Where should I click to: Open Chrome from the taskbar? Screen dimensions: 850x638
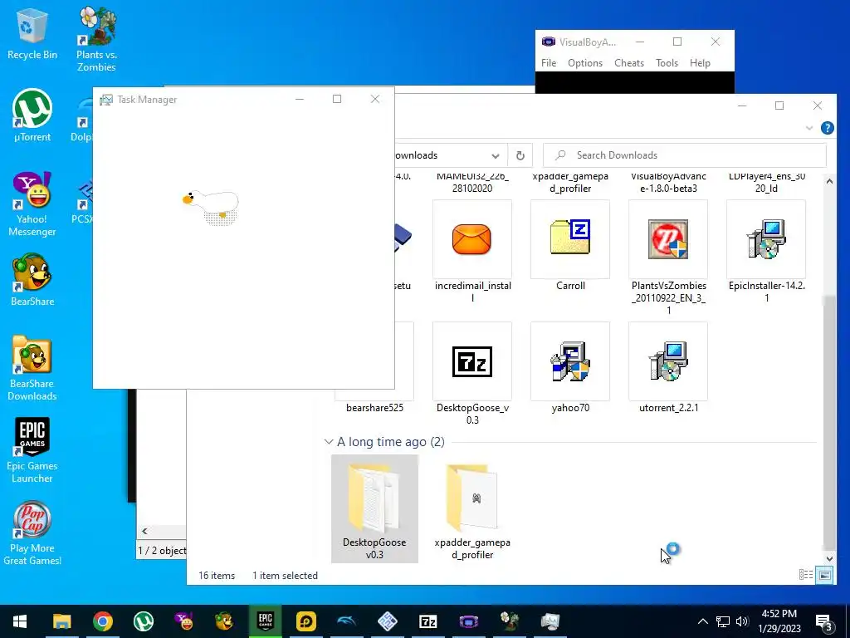click(102, 621)
